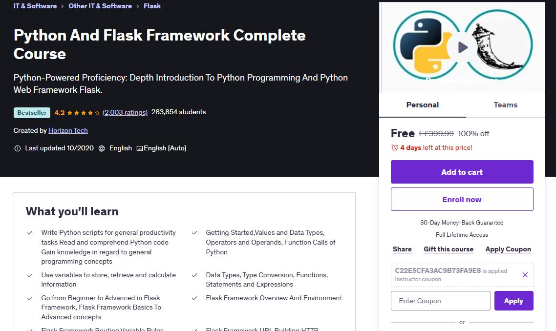
Task: Click the course subtitle 'Python-Powered Proficiency' text
Action: coord(180,83)
